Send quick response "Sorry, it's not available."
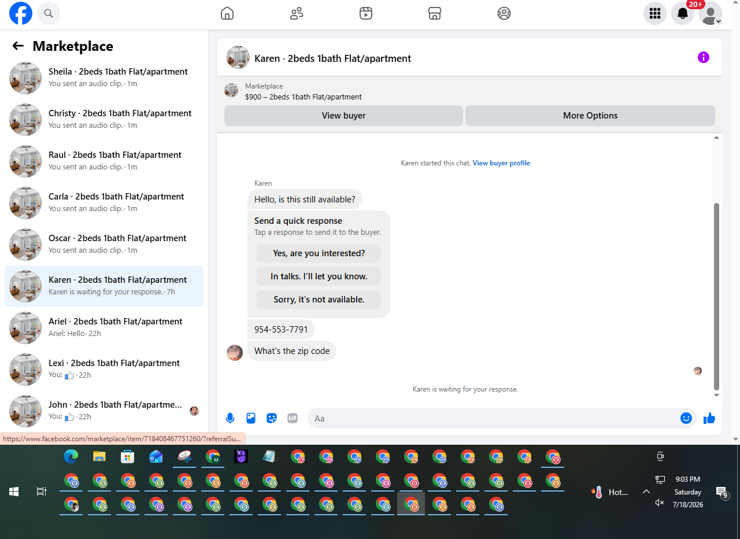This screenshot has width=740, height=539. pos(319,300)
